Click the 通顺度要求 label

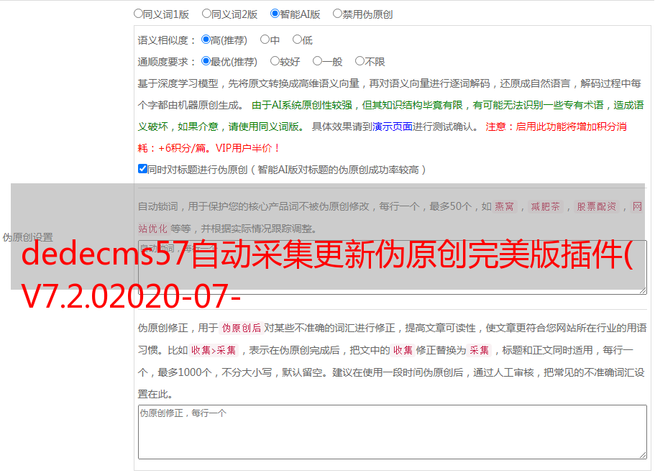coord(167,63)
